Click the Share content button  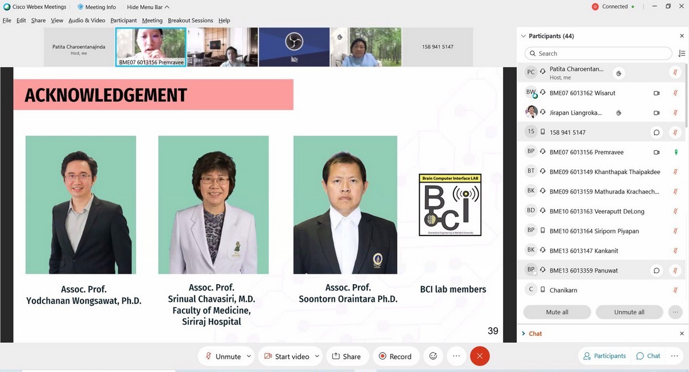pos(346,356)
